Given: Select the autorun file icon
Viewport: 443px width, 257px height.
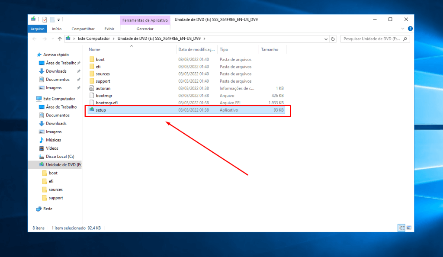Looking at the screenshot, I should pos(92,88).
